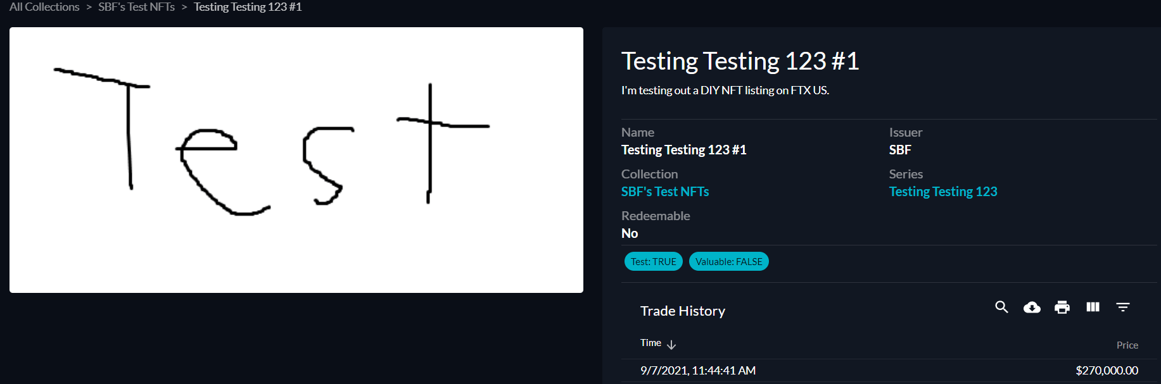1161x384 pixels.
Task: Click the print icon in Trade History
Action: (x=1062, y=307)
